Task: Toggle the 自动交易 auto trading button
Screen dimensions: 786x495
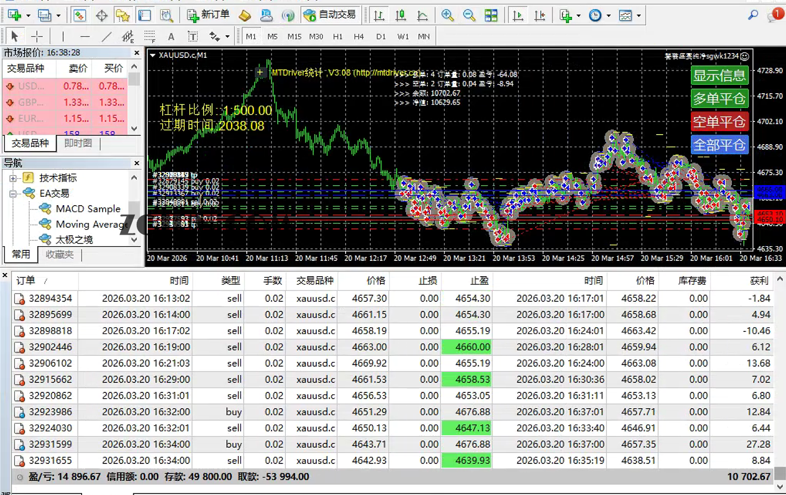Action: [330, 15]
